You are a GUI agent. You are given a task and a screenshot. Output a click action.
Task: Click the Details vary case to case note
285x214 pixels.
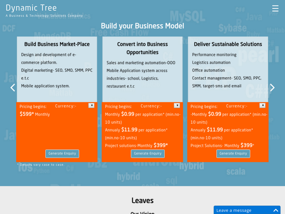(x=41, y=164)
